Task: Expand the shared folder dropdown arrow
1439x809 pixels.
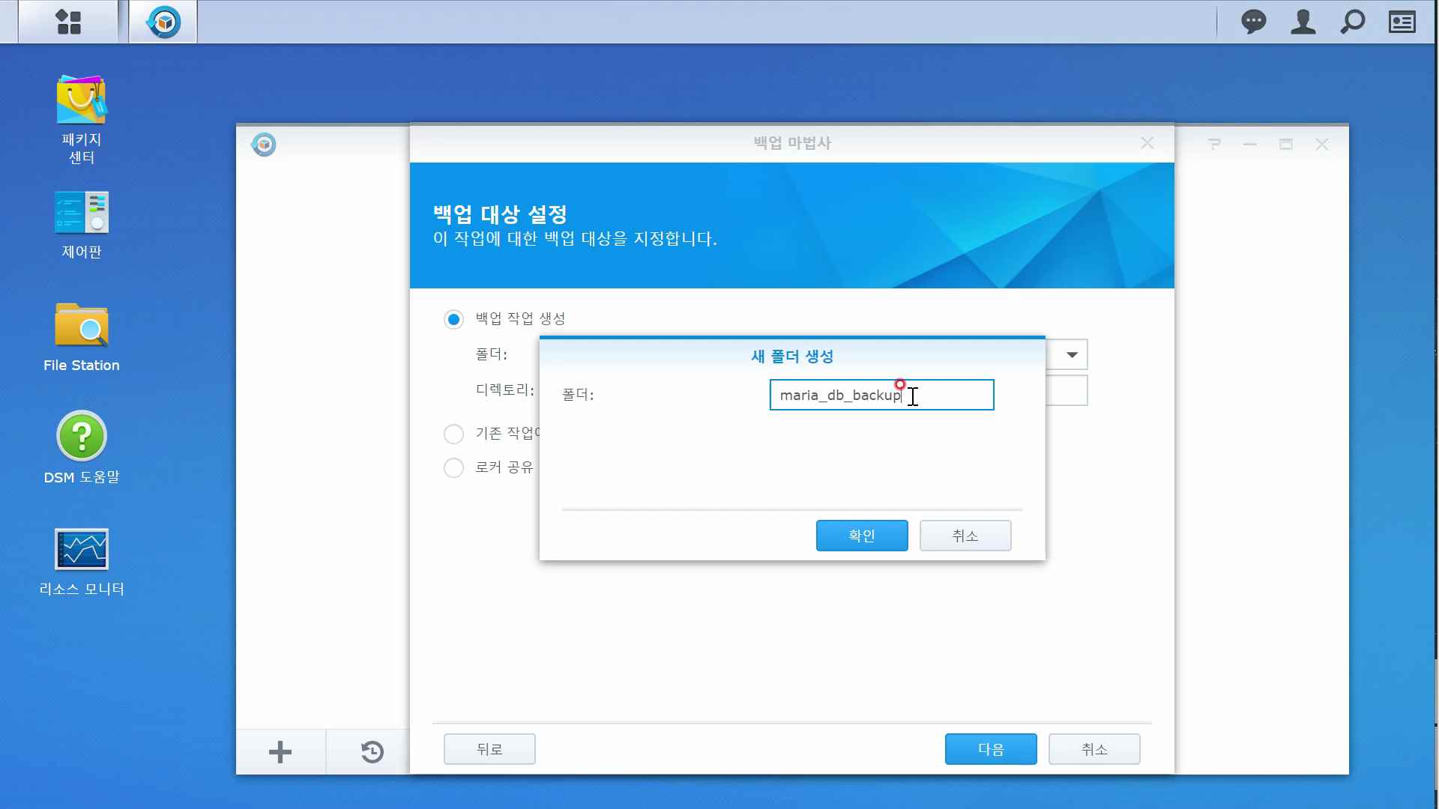Action: (x=1072, y=355)
